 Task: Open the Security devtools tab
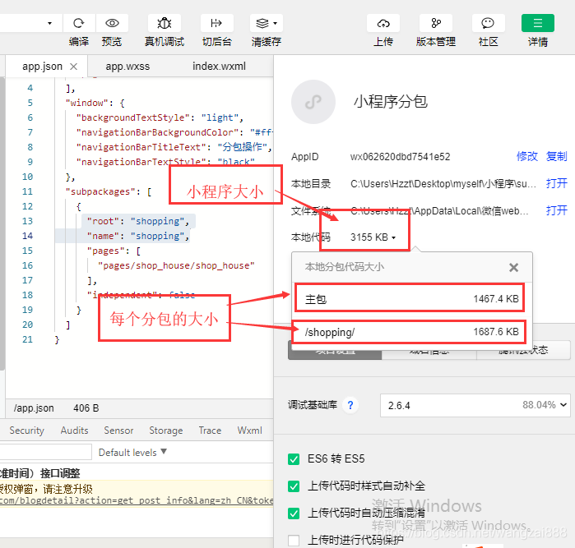tap(27, 431)
